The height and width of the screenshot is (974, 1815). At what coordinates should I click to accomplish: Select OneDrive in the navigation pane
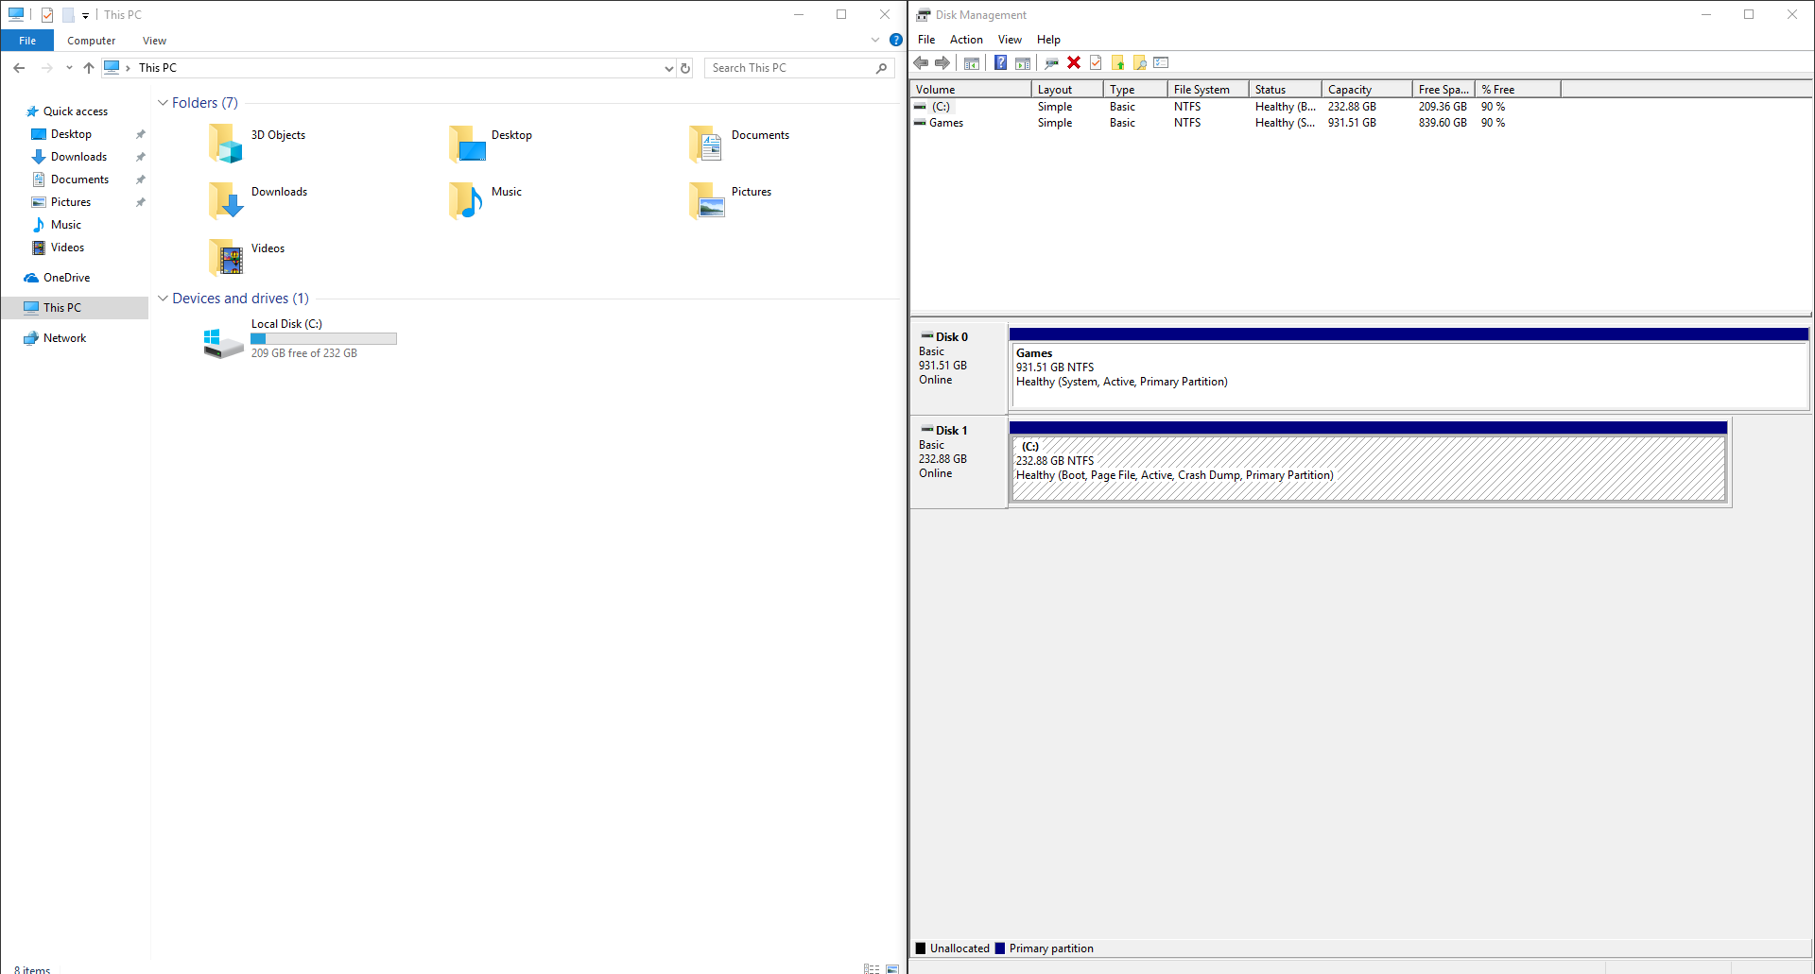(67, 278)
